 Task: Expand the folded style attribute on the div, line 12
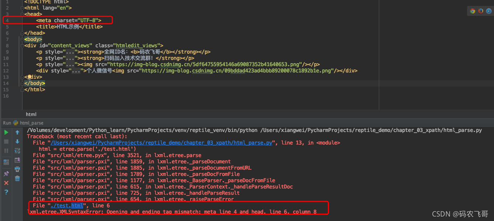click(x=76, y=71)
